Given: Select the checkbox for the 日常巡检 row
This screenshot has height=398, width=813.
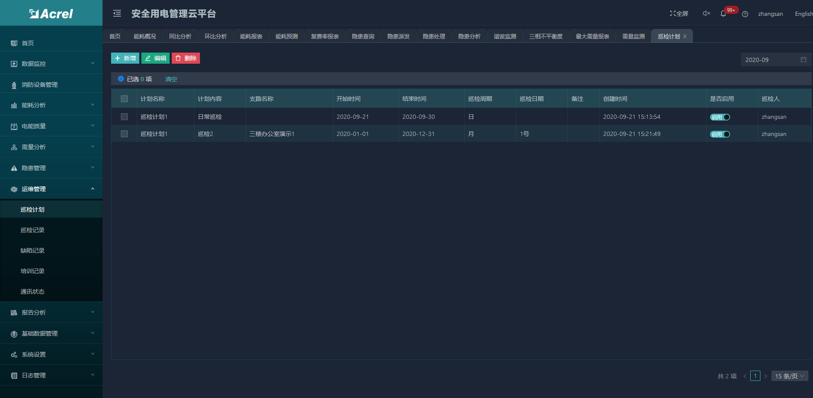Looking at the screenshot, I should tap(124, 117).
